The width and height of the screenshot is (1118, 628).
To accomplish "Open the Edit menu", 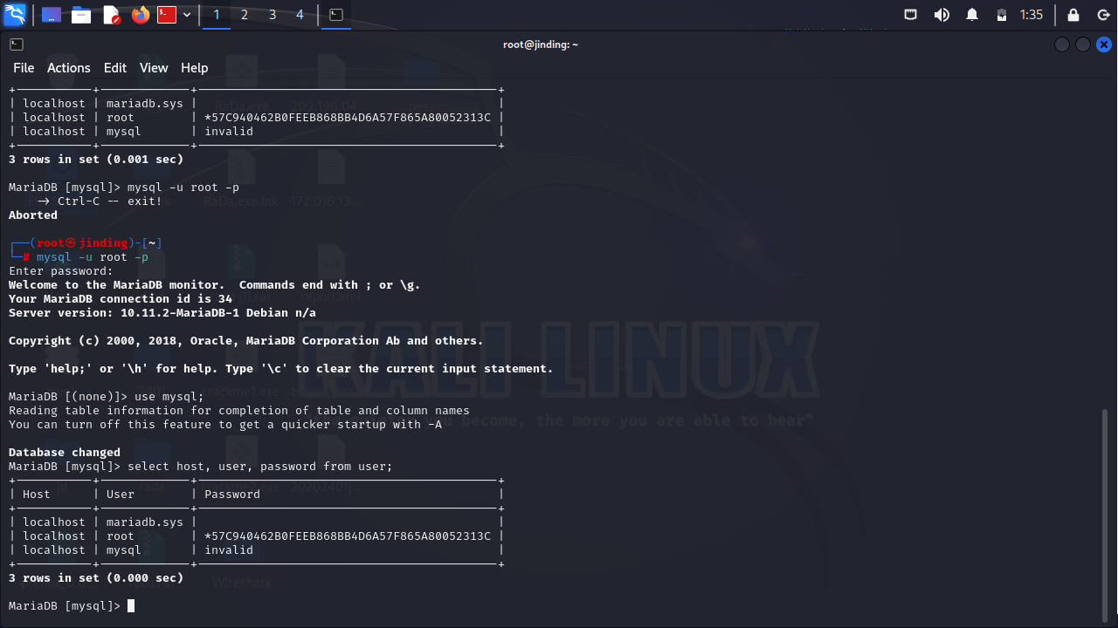I will pyautogui.click(x=115, y=68).
